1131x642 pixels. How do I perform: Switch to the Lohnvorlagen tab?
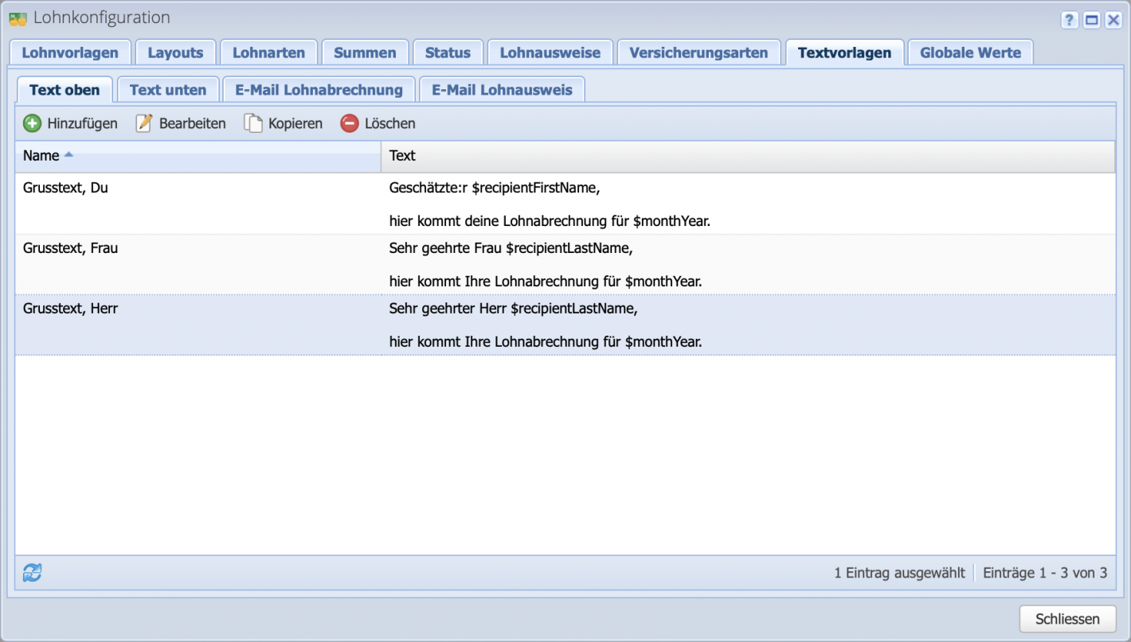pos(70,52)
